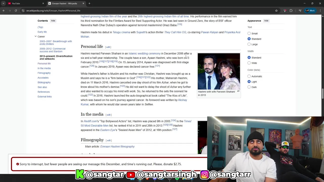Go to Early life in Contents

pyautogui.click(x=42, y=32)
